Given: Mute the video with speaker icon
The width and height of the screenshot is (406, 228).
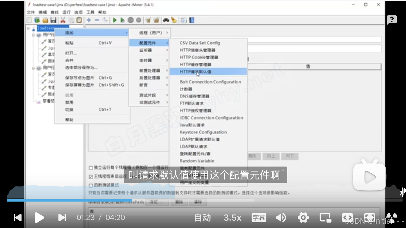Looking at the screenshot, I should (281, 218).
